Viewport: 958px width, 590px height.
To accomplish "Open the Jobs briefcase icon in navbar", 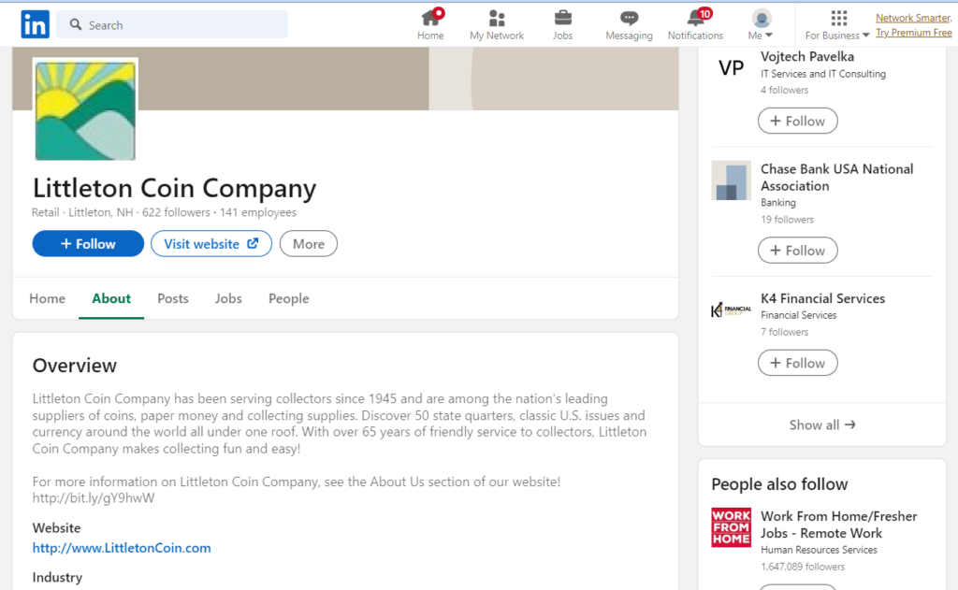I will tap(562, 24).
